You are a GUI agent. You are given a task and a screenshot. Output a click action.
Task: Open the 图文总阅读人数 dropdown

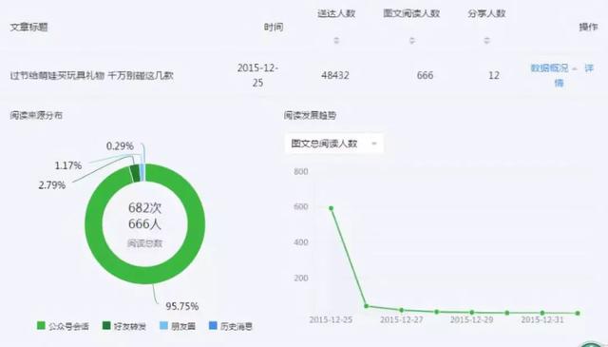click(x=333, y=144)
